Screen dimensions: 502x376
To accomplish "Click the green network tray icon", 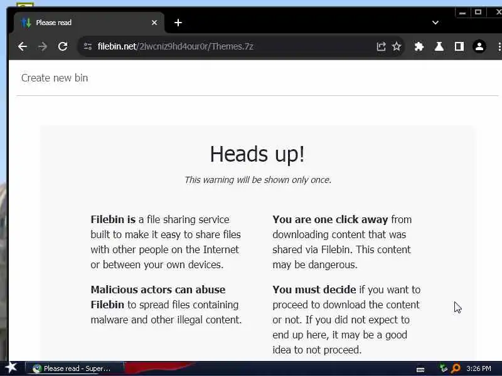I will [x=443, y=368].
